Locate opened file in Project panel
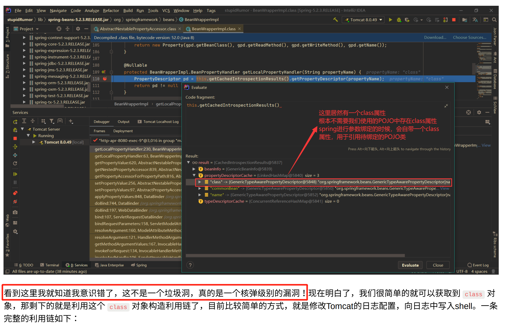 point(59,29)
